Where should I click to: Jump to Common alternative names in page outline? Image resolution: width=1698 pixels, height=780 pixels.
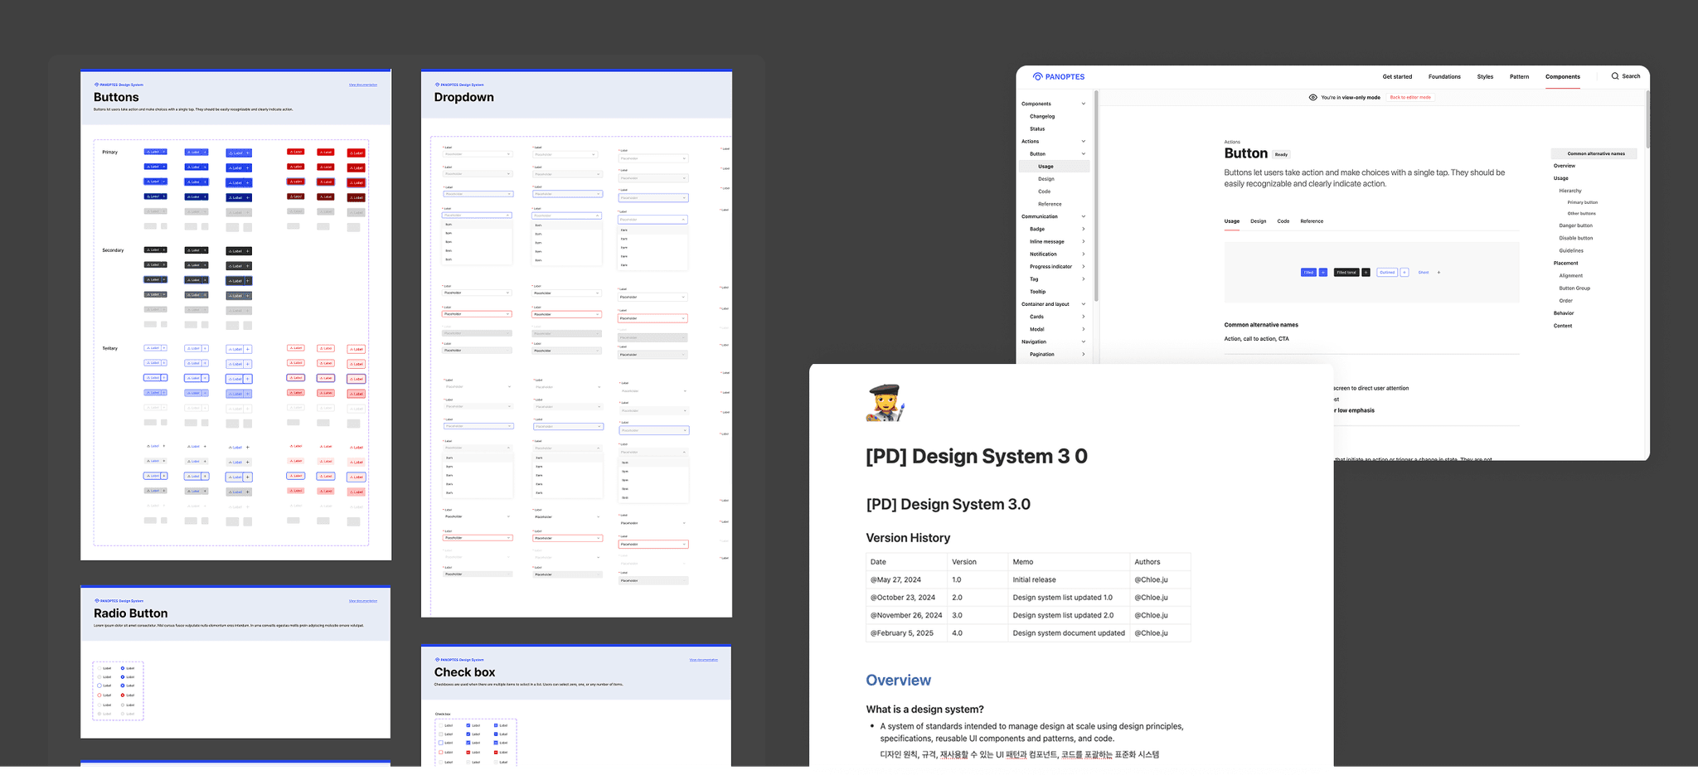coord(1594,154)
